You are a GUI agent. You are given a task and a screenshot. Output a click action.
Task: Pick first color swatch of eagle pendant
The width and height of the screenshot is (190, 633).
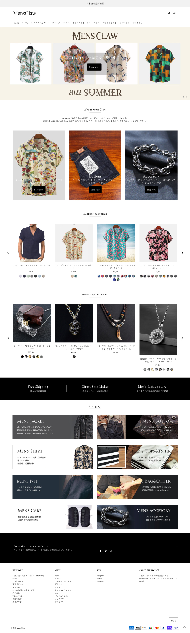pos(22,356)
